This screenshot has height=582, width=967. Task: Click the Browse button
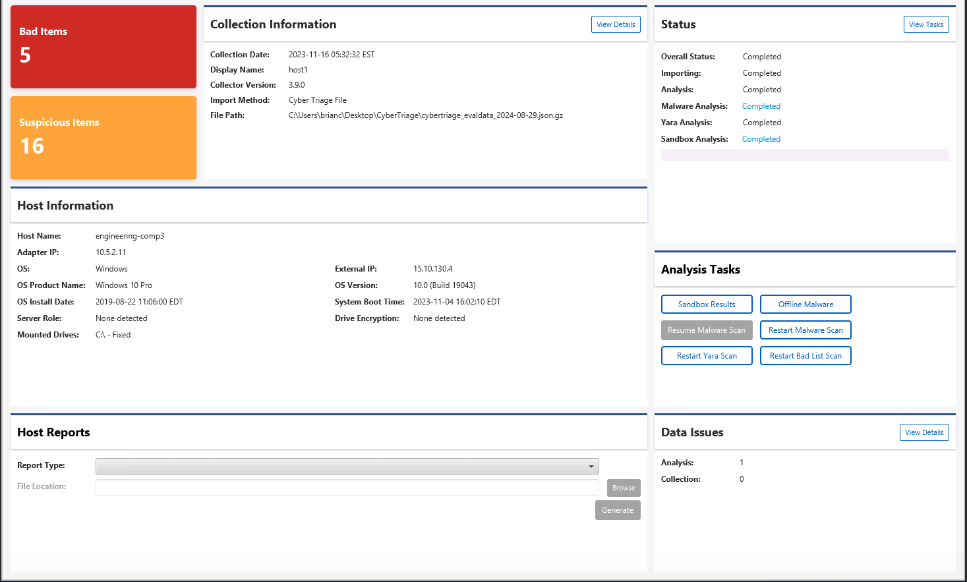[x=624, y=488]
